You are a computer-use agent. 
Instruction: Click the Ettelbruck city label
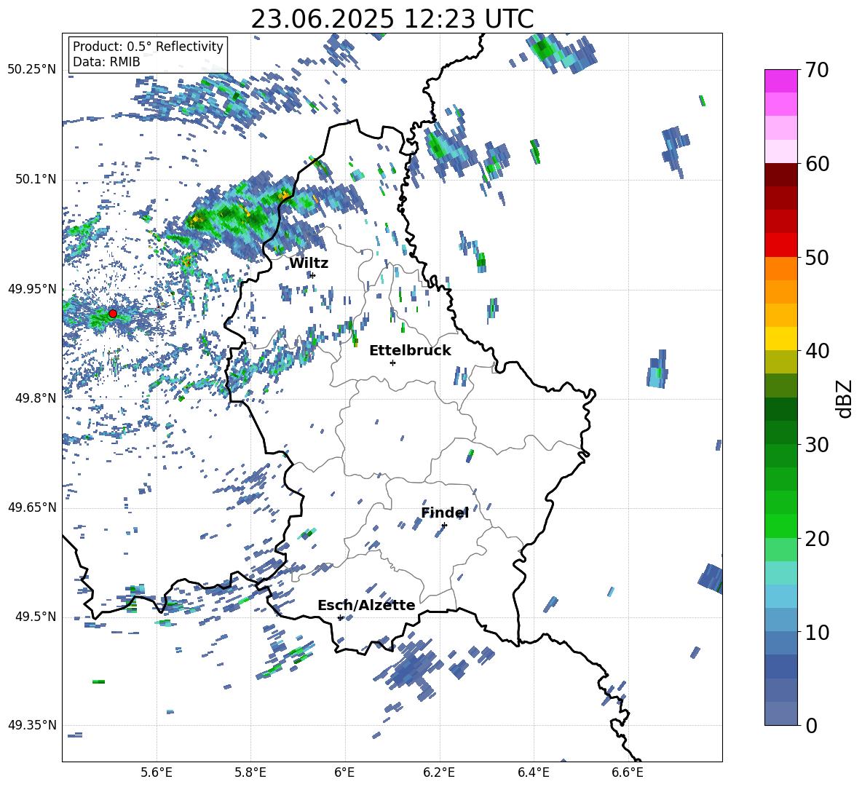click(x=410, y=351)
